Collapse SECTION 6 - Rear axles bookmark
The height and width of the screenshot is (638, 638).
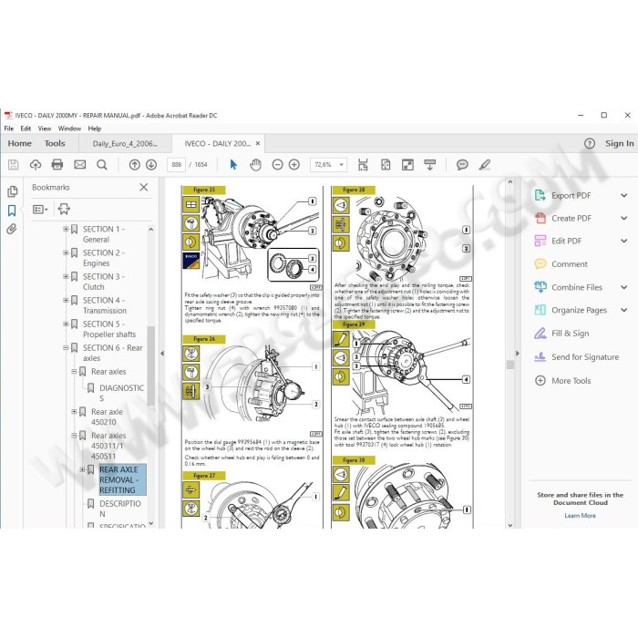click(x=66, y=347)
